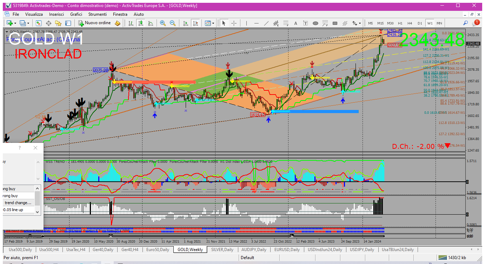Switch to H1 timeframe

click(x=400, y=23)
